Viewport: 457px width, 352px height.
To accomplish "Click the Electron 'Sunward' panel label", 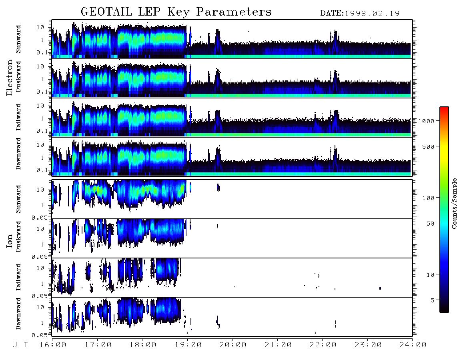I will click(18, 39).
